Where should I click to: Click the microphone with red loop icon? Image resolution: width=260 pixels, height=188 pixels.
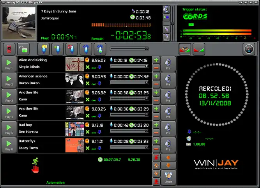coord(72,49)
